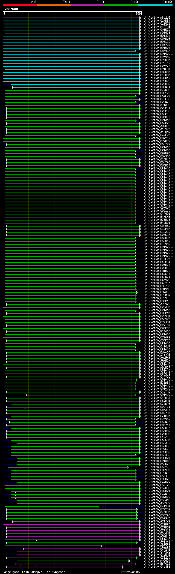Open hit UniRef100_C1MMS4
This screenshot has height=574, width=175.
[x=157, y=21]
